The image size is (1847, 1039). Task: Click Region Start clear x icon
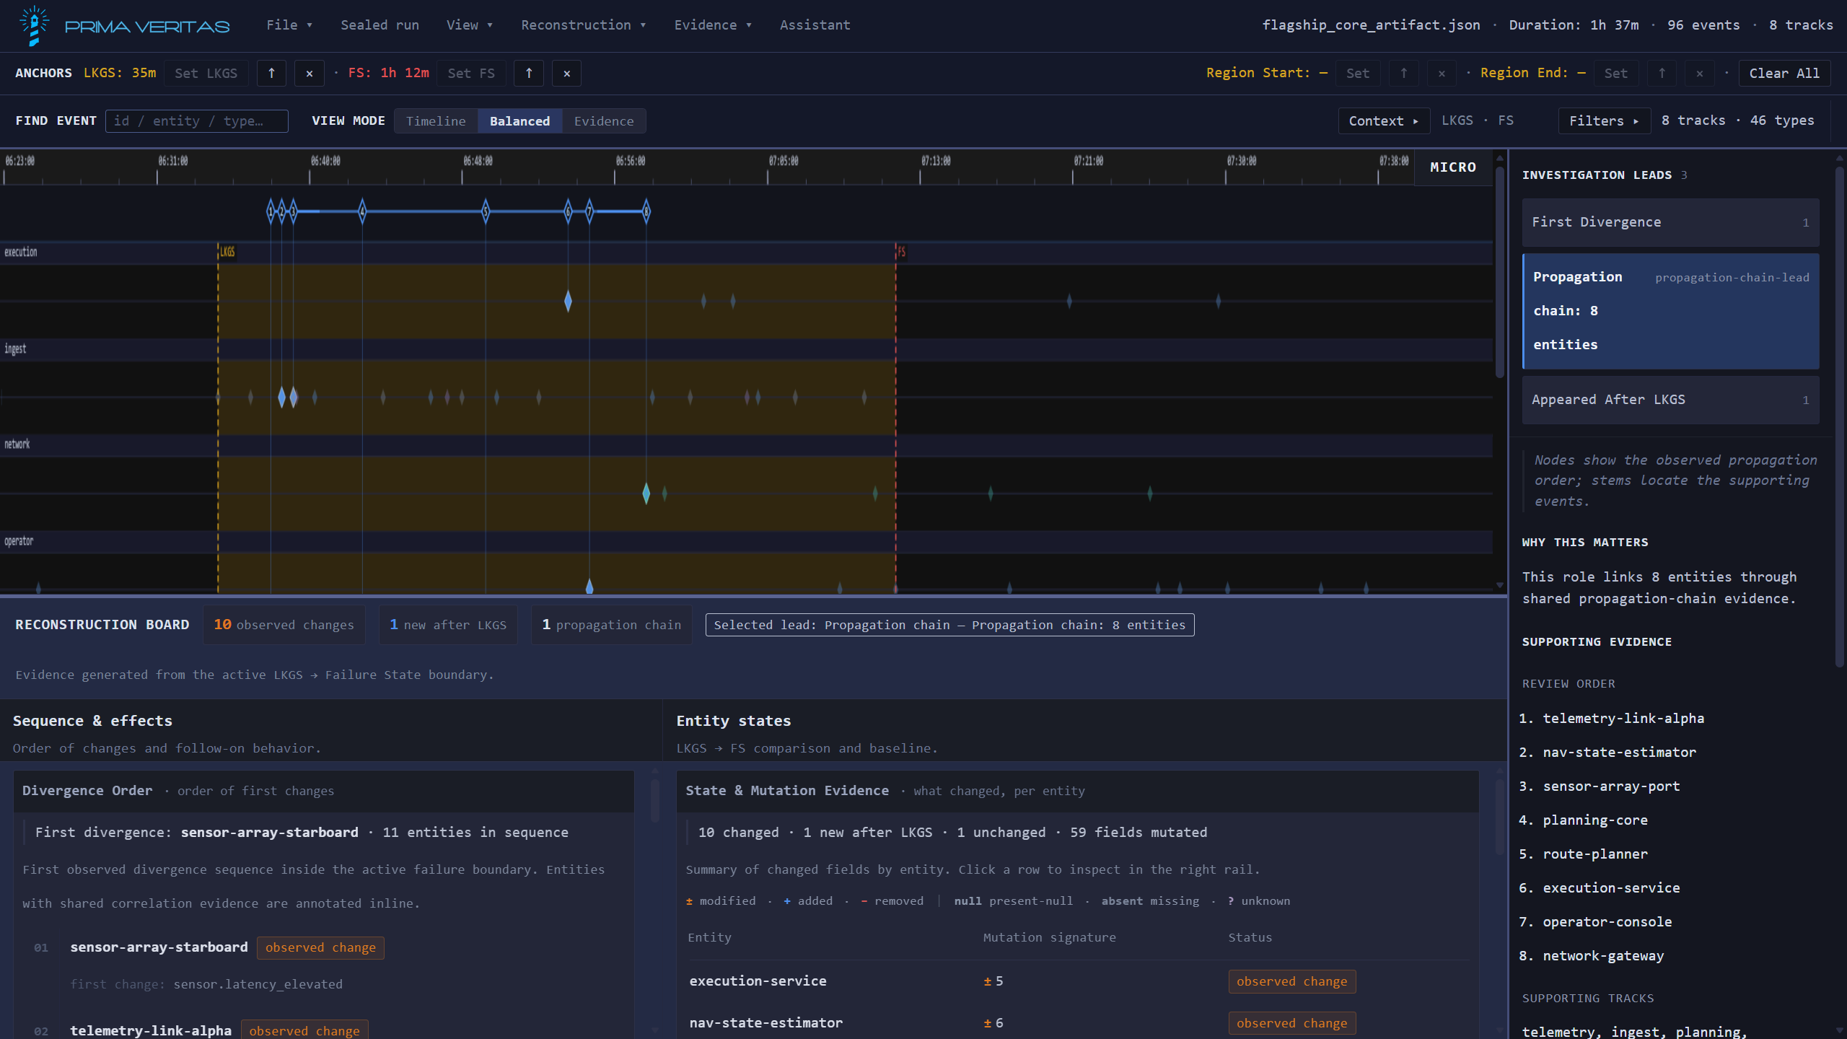pyautogui.click(x=1442, y=73)
